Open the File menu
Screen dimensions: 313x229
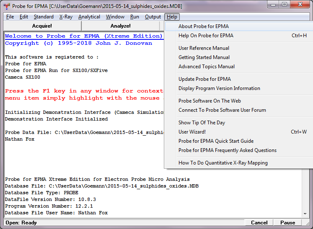point(10,17)
